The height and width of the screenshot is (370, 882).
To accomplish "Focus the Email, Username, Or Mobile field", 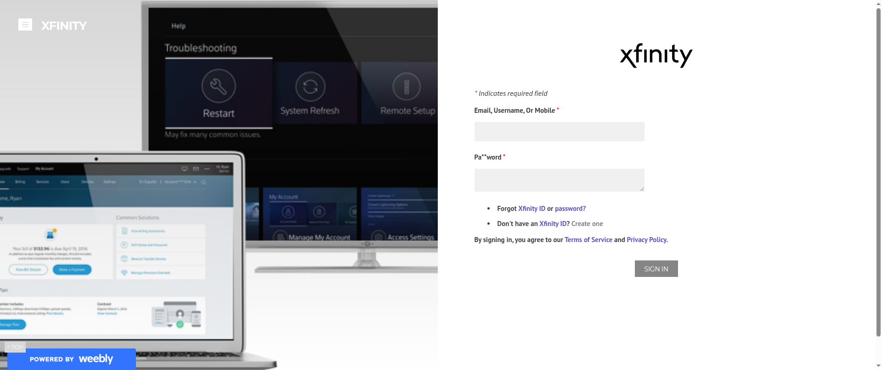I will (x=559, y=132).
